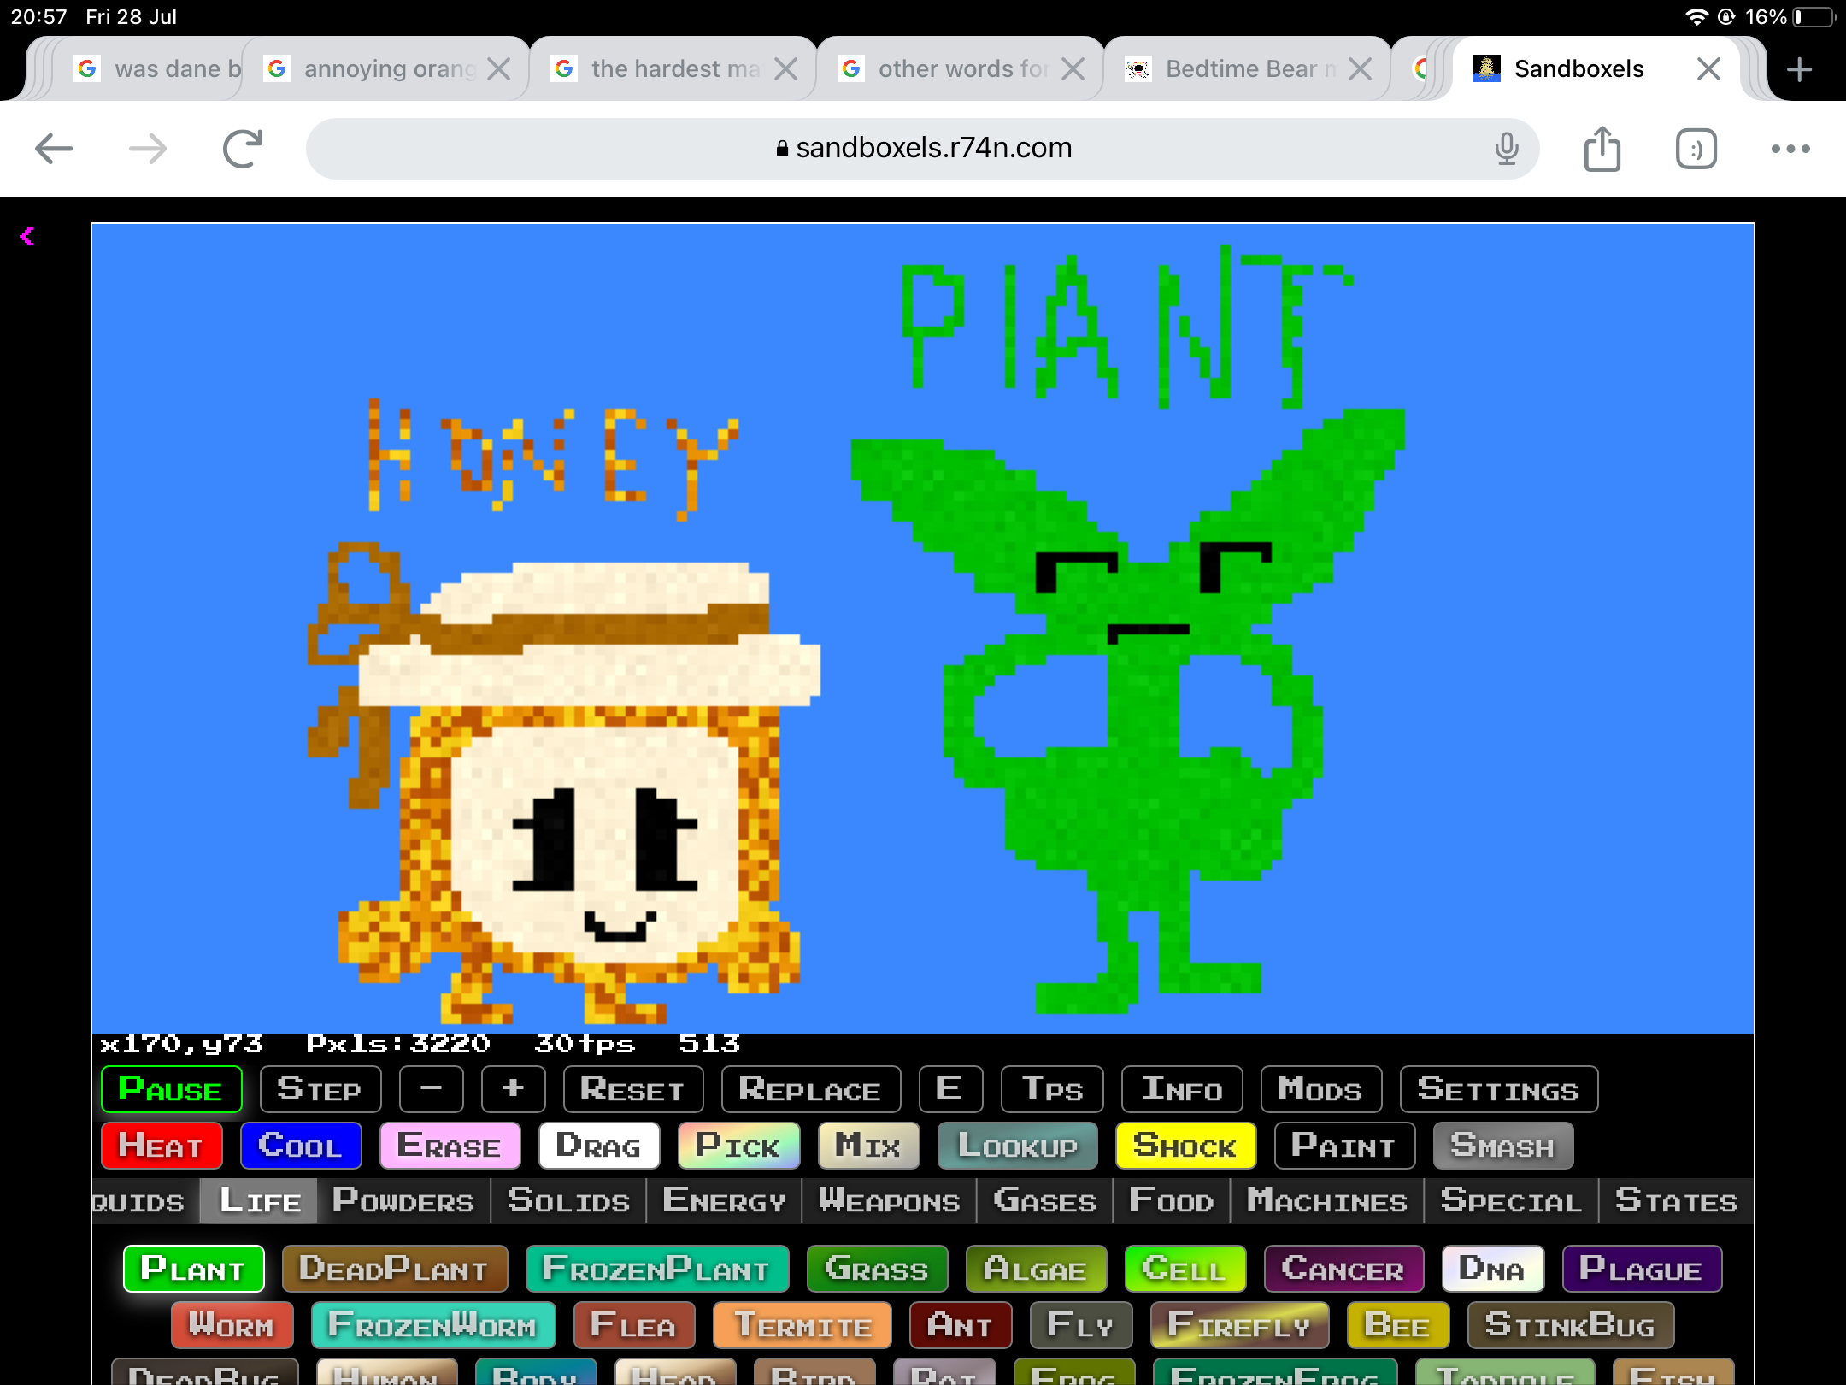Screen dimensions: 1846x1385
Task: Click the magenta arrow left of the canvas
Action: point(27,237)
